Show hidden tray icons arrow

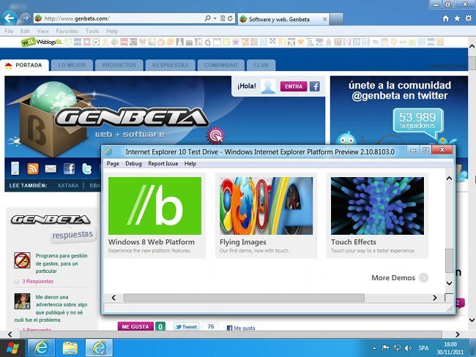coord(374,348)
